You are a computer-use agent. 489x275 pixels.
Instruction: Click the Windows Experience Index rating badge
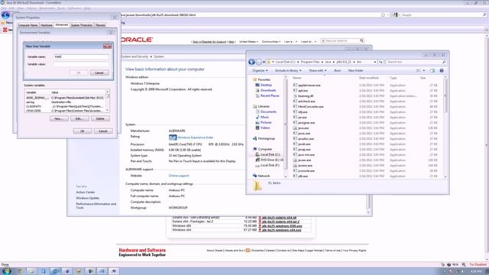(x=173, y=137)
